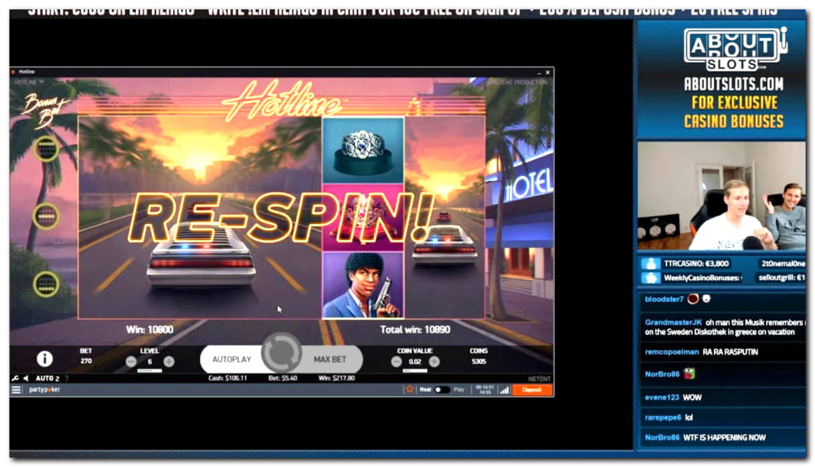The height and width of the screenshot is (467, 815).
Task: Toggle the bottom Bonus Bet hotline
Action: point(46,284)
